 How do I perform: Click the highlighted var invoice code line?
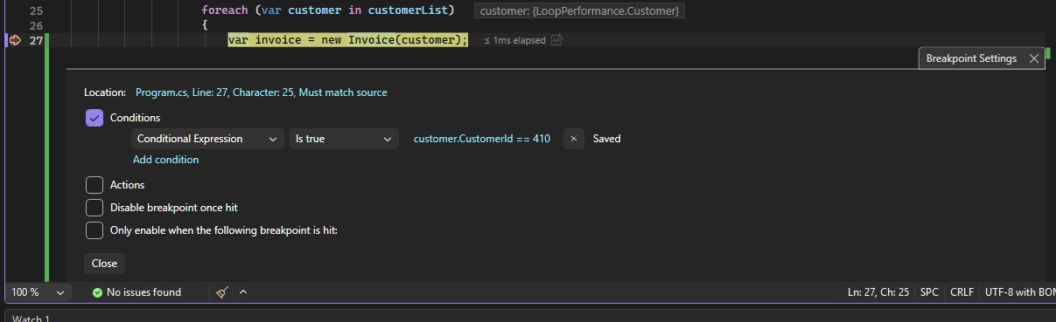348,40
